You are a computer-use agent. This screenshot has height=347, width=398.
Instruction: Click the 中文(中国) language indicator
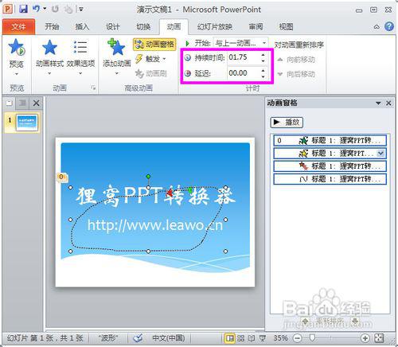click(x=169, y=338)
